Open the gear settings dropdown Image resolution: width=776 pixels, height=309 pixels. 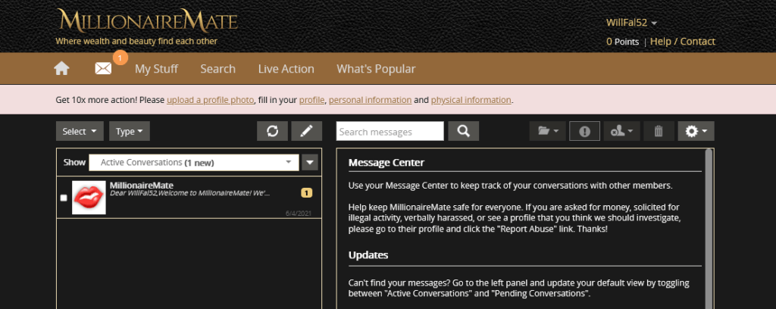click(x=696, y=131)
